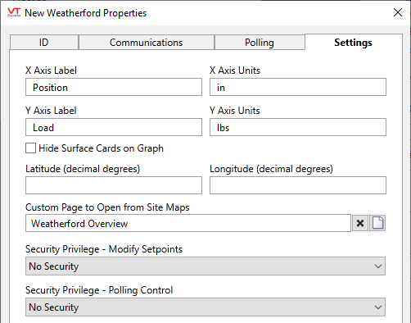The image size is (411, 323).
Task: Switch to the ID tab
Action: click(44, 43)
